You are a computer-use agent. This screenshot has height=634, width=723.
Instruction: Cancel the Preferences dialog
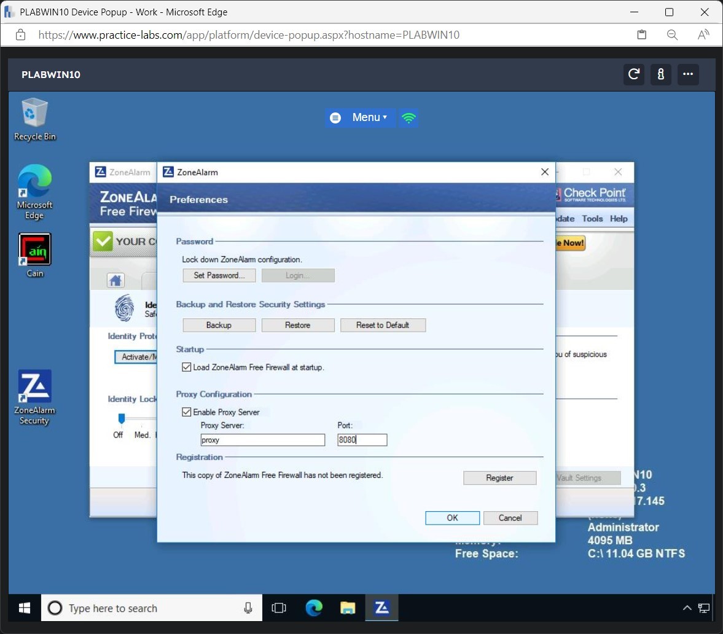pos(510,518)
